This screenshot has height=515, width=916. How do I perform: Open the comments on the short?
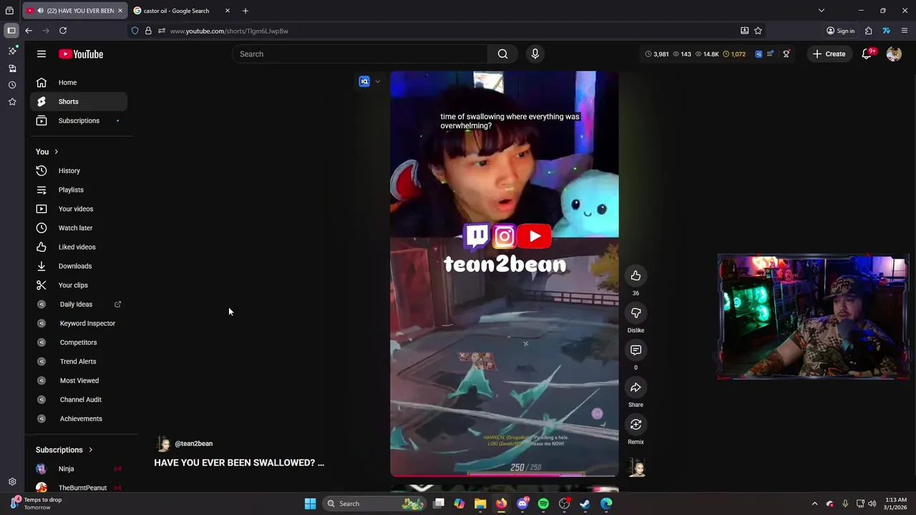(x=635, y=350)
